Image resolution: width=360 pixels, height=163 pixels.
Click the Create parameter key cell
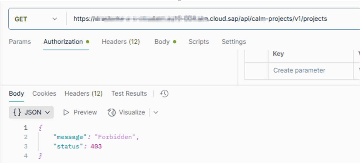point(311,71)
